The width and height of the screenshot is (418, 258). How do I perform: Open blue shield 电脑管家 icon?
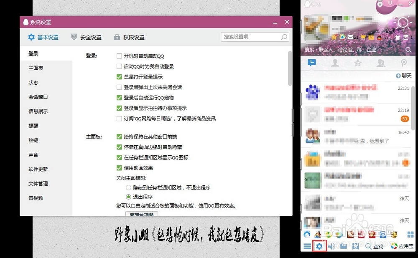pyautogui.click(x=383, y=235)
